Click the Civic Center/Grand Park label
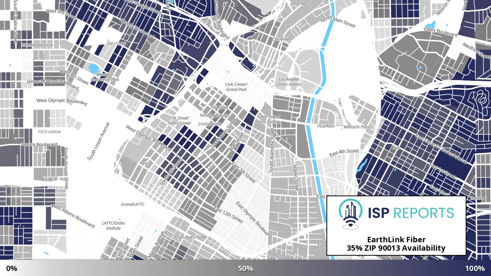The height and width of the screenshot is (276, 491). (x=236, y=87)
